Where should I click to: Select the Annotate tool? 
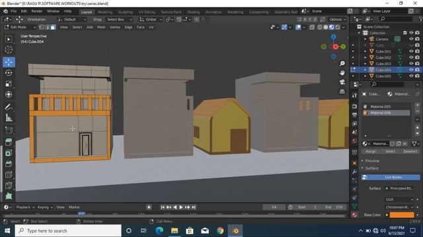click(x=9, y=107)
